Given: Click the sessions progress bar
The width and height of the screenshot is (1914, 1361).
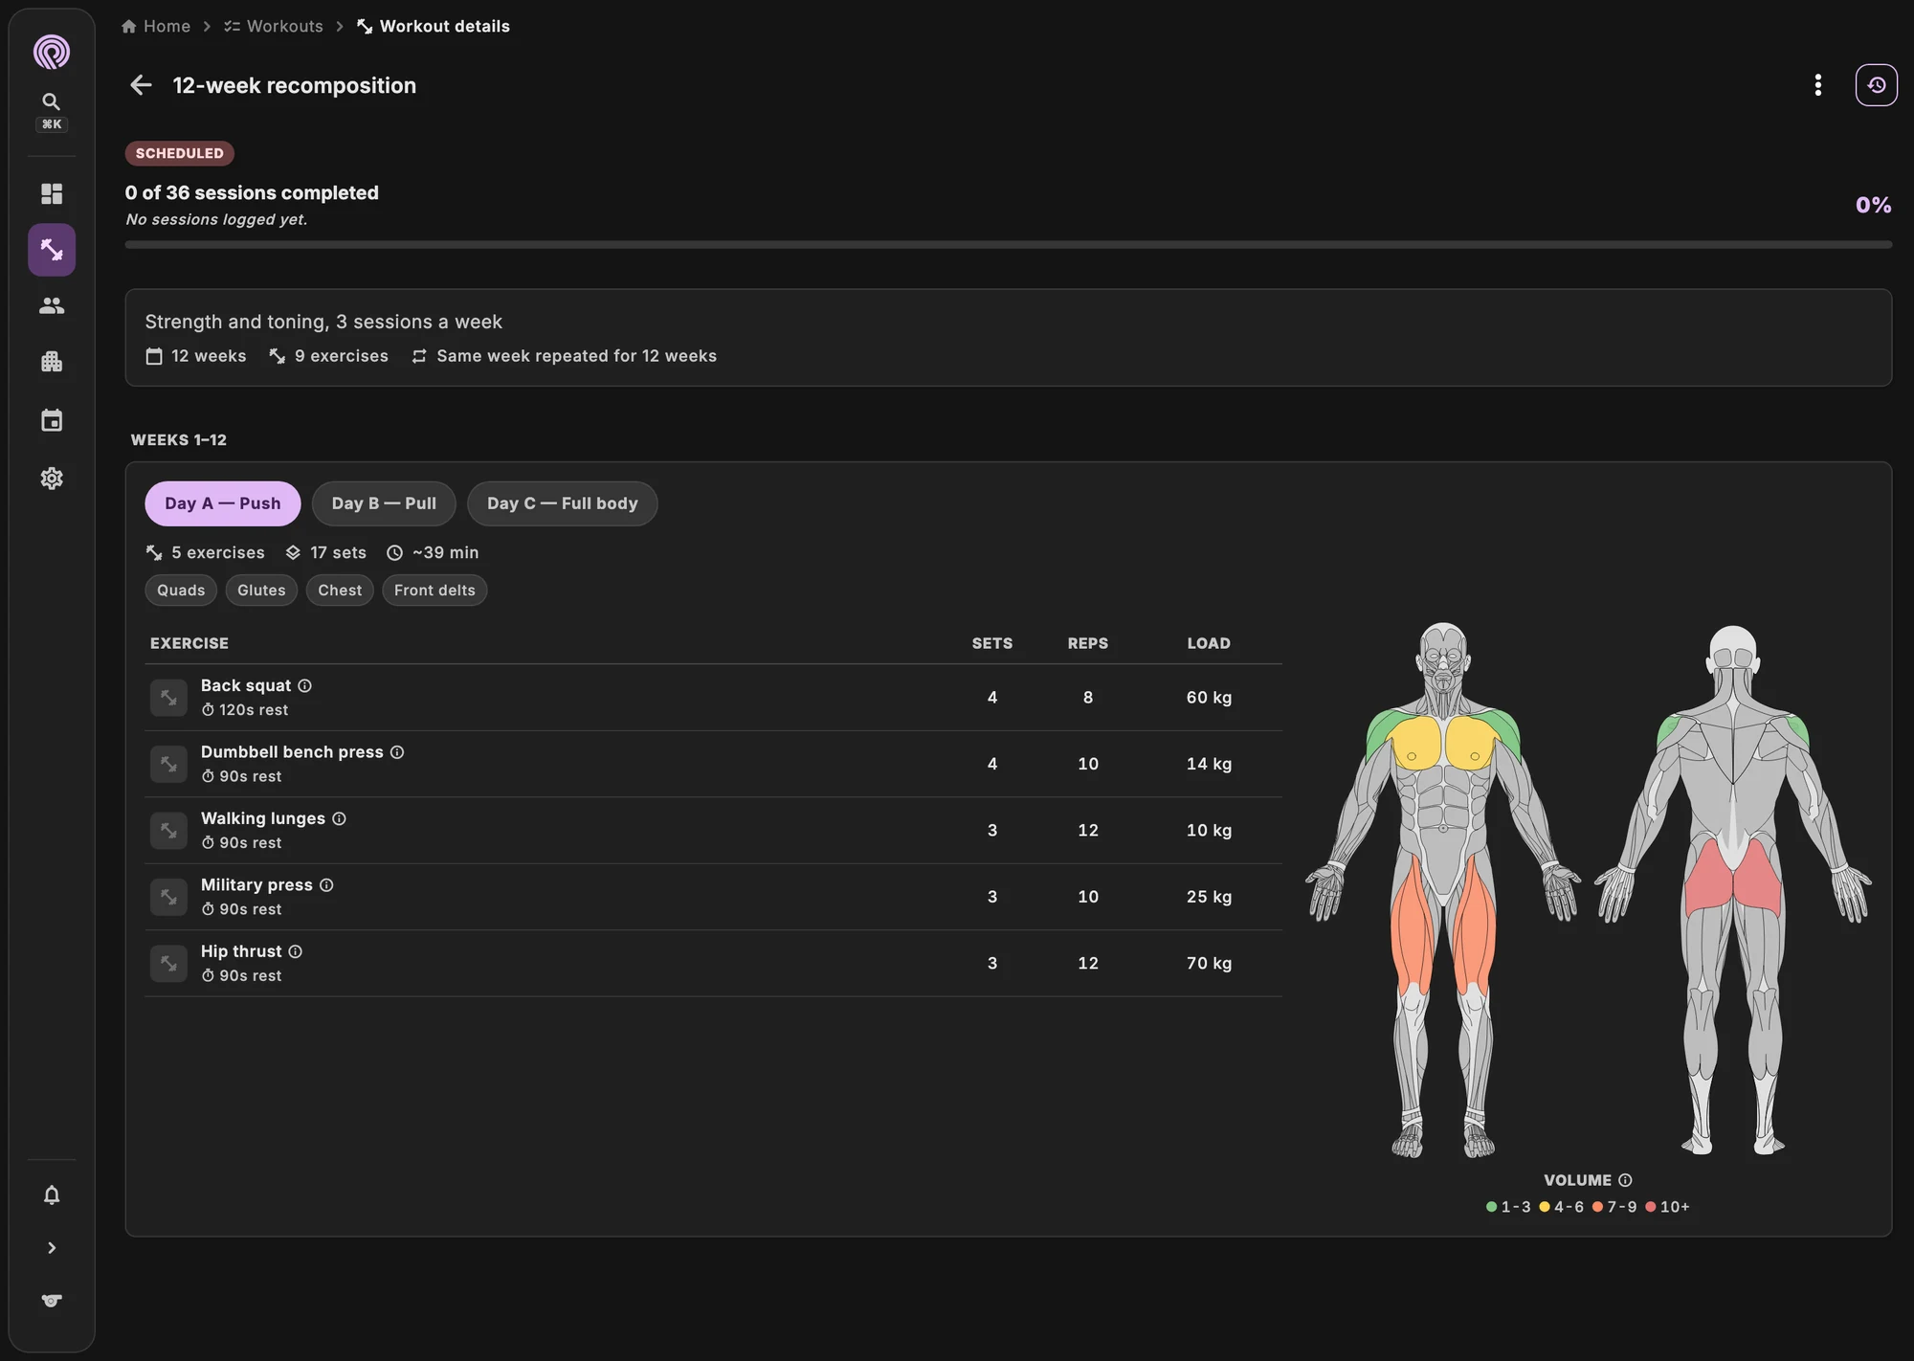Looking at the screenshot, I should [x=1008, y=245].
